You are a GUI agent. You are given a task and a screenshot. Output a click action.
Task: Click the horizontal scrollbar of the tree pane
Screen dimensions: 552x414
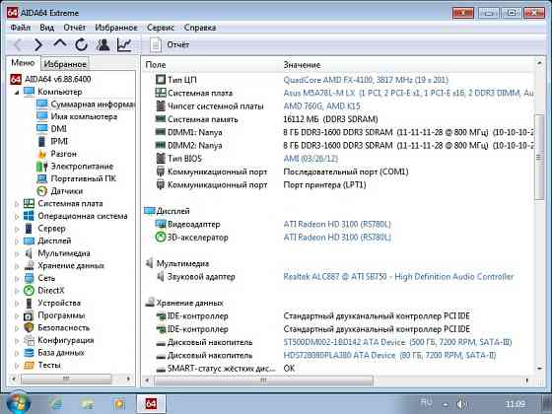pyautogui.click(x=66, y=379)
